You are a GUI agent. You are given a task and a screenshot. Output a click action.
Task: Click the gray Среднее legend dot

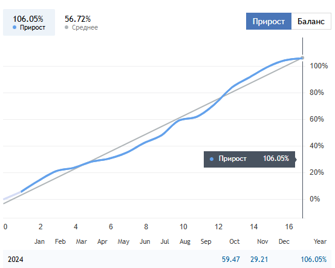tap(67, 27)
